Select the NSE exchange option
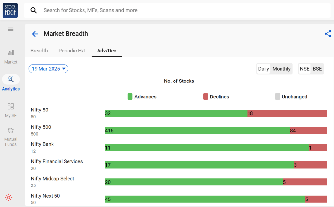This screenshot has height=207, width=334. [305, 69]
